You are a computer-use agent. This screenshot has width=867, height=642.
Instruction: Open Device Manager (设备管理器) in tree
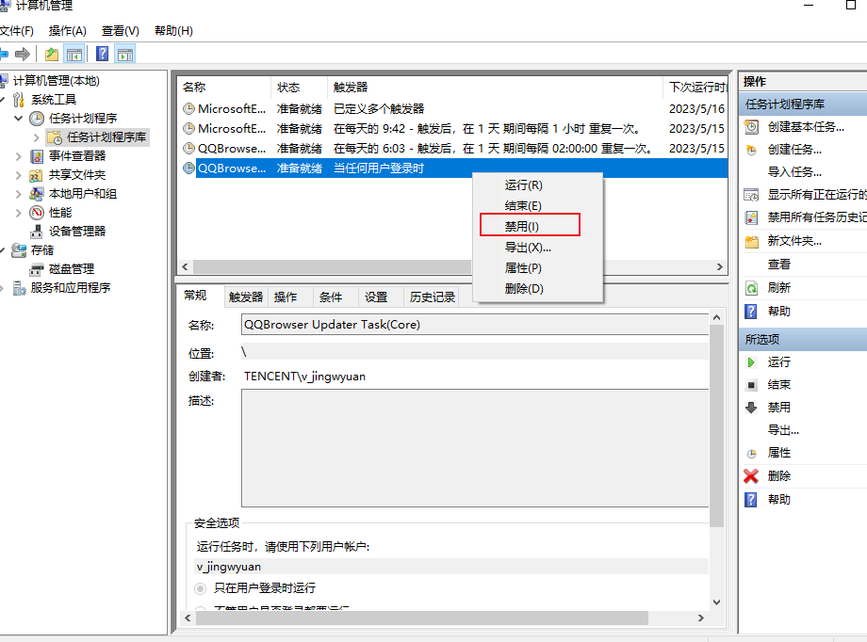coord(76,231)
